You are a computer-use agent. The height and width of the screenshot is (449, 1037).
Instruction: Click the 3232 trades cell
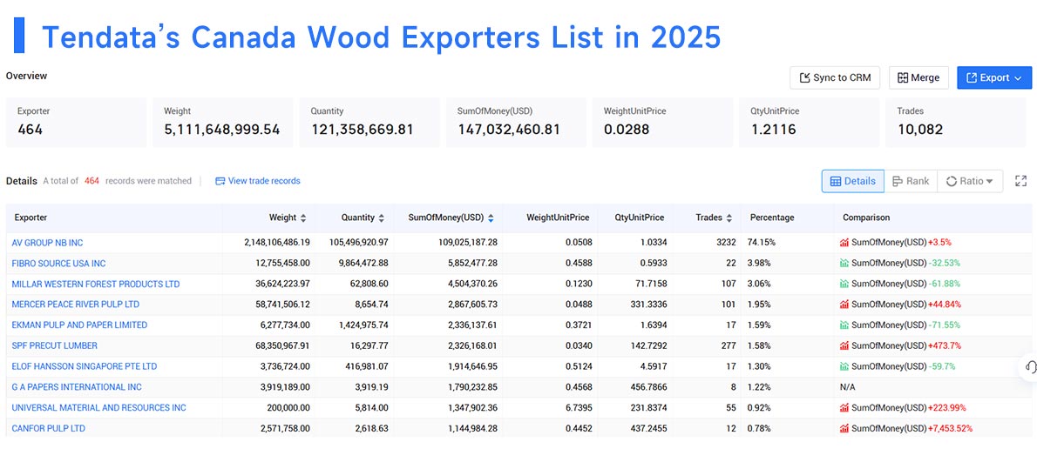(x=726, y=243)
